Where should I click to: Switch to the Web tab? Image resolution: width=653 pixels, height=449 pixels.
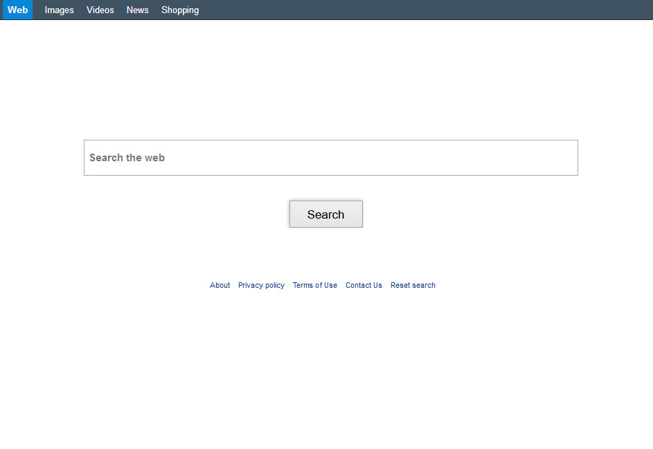point(17,10)
